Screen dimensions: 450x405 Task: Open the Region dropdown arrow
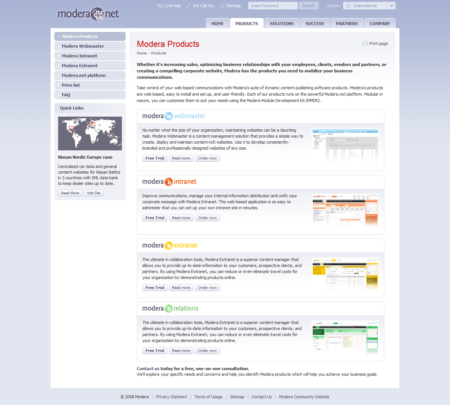tap(391, 6)
